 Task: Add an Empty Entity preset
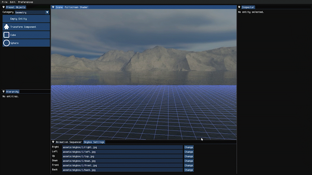19,19
